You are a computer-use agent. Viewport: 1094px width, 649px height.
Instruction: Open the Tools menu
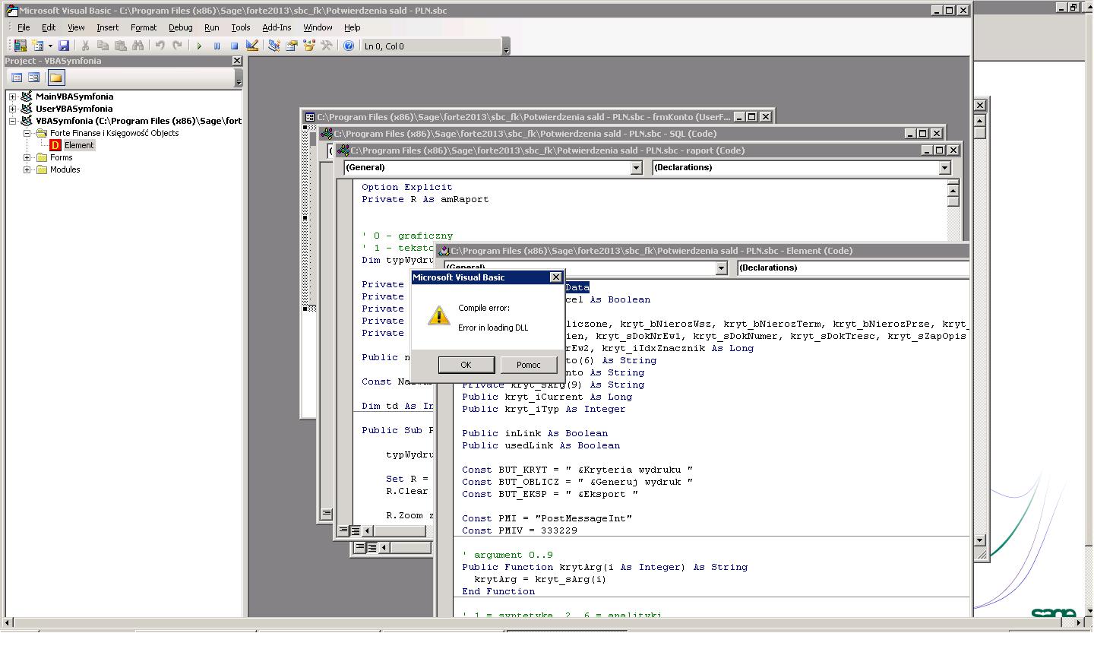coord(240,27)
